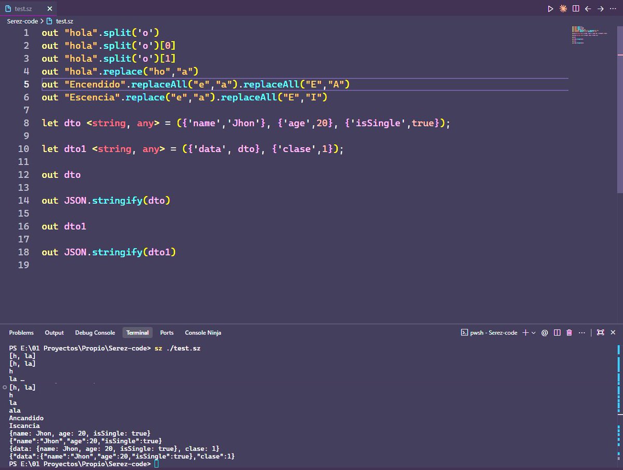Split the editor to the right
623x470 pixels.
click(576, 9)
